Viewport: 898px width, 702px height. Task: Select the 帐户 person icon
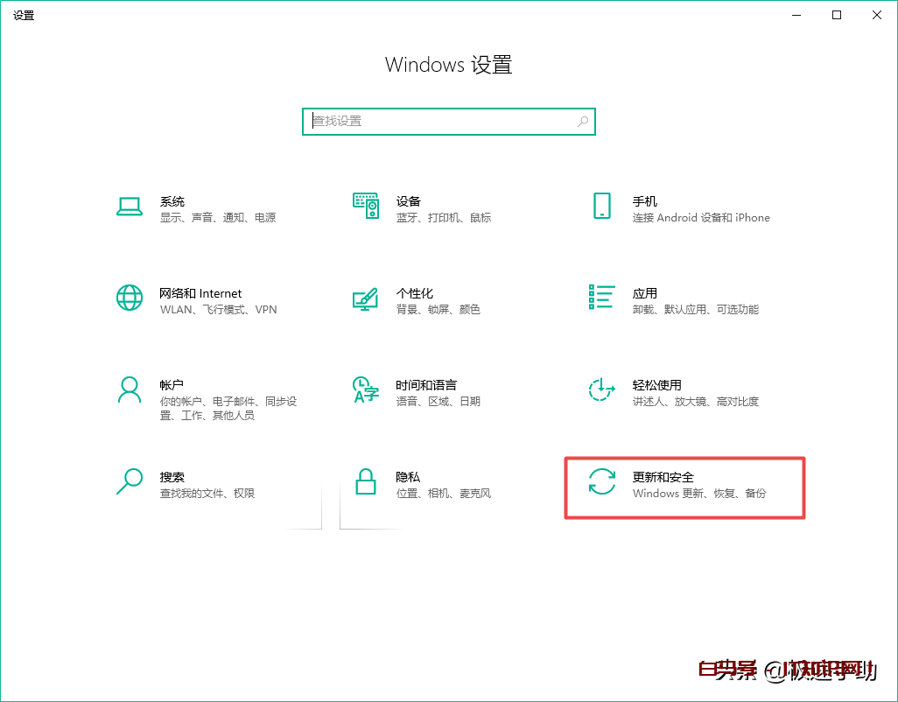130,390
